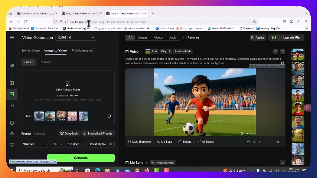Bookmark this page with the star icon

[255, 22]
